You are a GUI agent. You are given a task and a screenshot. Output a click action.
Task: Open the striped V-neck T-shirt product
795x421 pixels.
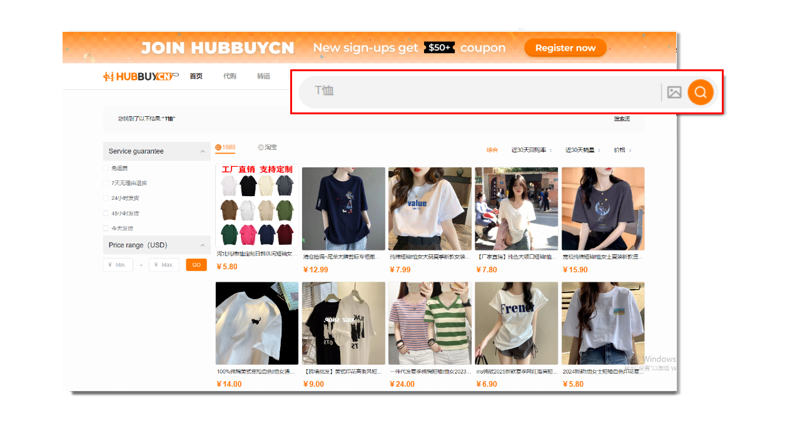tap(430, 323)
